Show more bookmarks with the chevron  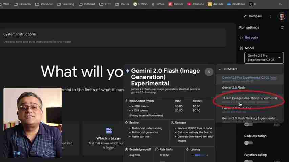coord(280,4)
